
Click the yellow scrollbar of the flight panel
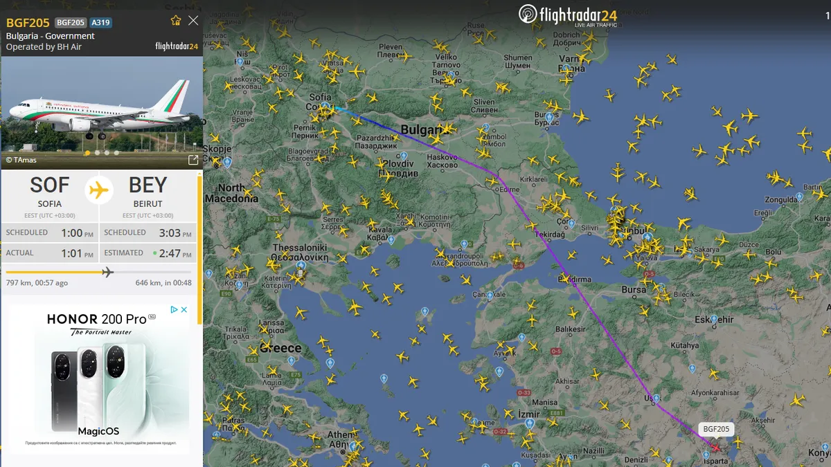click(200, 249)
